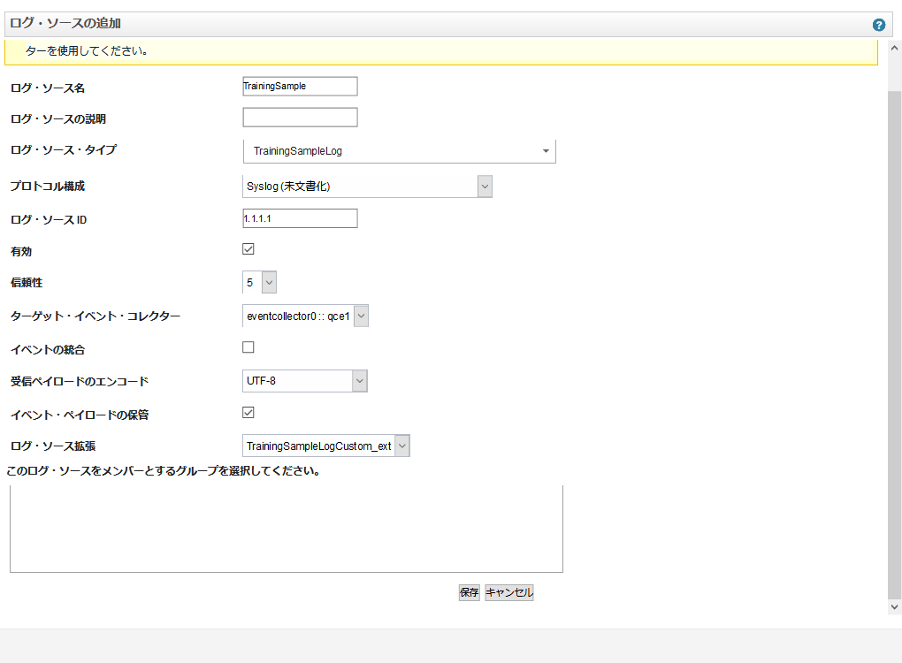Enable the イベントの統合 checkbox
The width and height of the screenshot is (902, 663).
click(248, 347)
